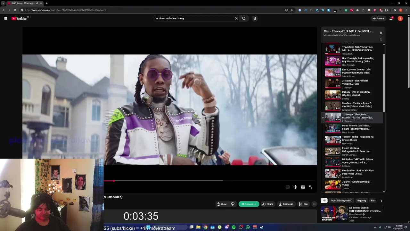This screenshot has height=231, width=410.
Task: Toggle closed captions in player
Action: 288,187
